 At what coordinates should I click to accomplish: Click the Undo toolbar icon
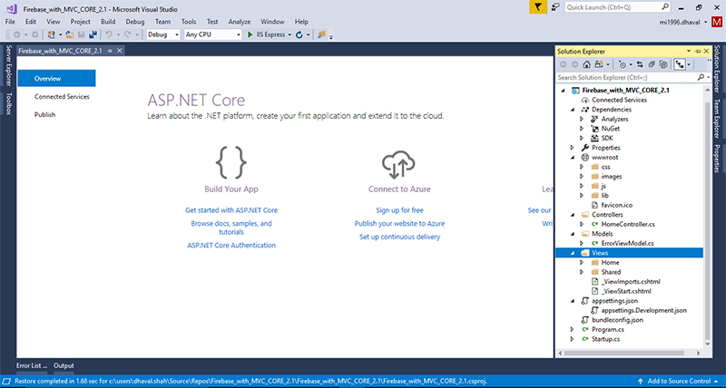pyautogui.click(x=108, y=34)
